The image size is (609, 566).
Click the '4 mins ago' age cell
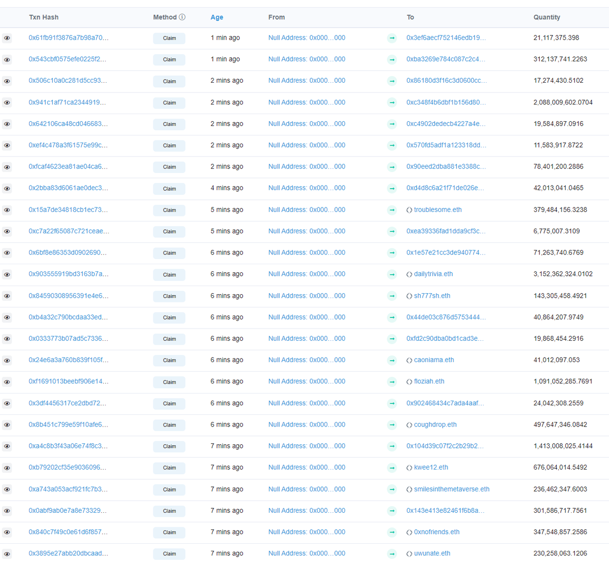coord(227,188)
